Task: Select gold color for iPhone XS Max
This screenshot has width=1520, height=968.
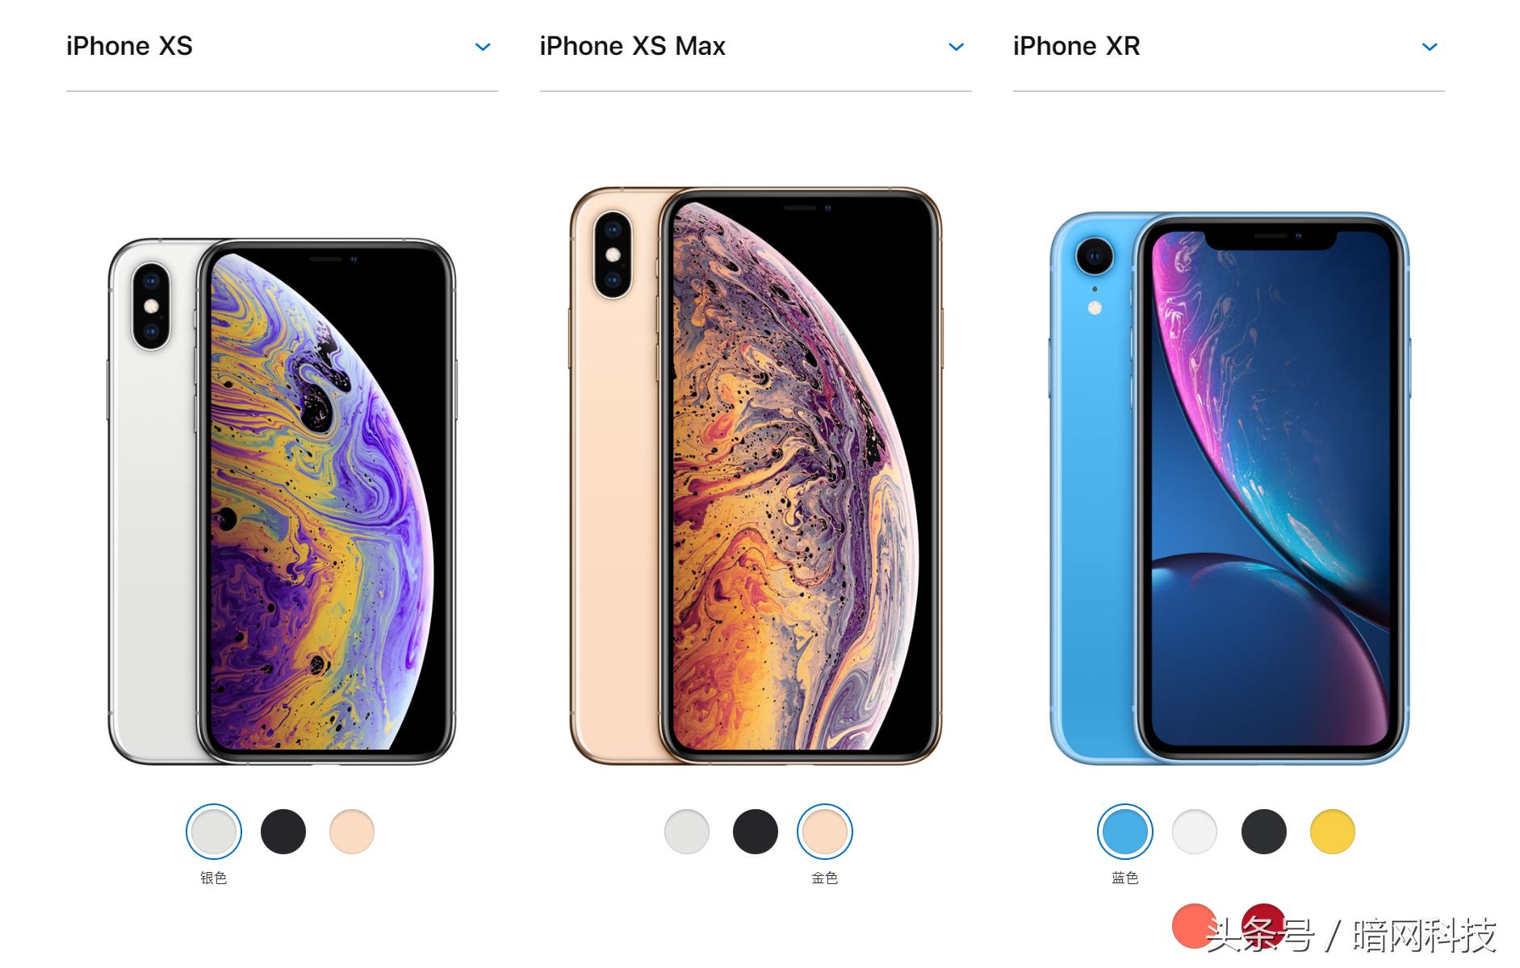Action: coord(825,832)
